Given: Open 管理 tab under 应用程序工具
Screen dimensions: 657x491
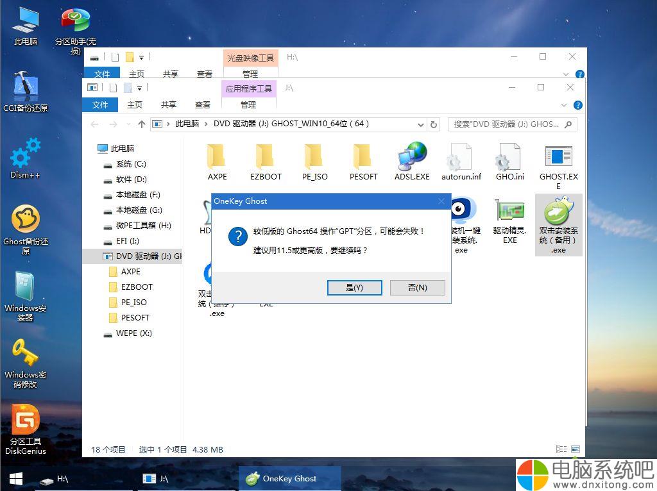Looking at the screenshot, I should 248,104.
